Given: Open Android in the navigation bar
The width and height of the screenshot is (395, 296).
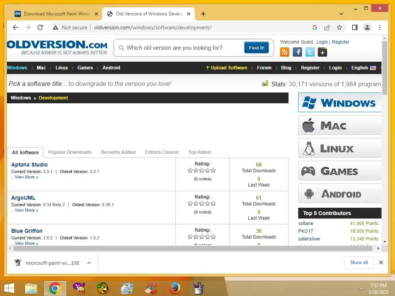Looking at the screenshot, I should point(111,68).
